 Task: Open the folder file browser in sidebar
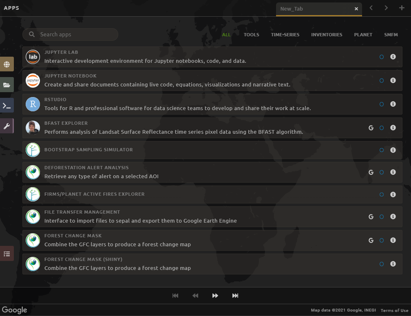pyautogui.click(x=7, y=85)
